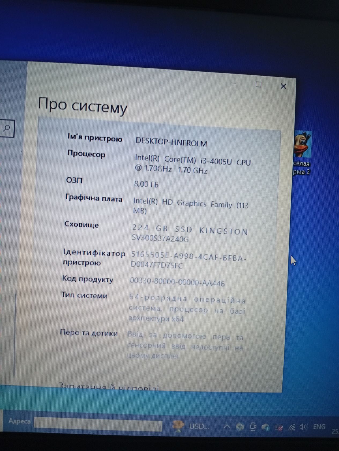
Task: Click the Код продукту label
Action: point(88,279)
